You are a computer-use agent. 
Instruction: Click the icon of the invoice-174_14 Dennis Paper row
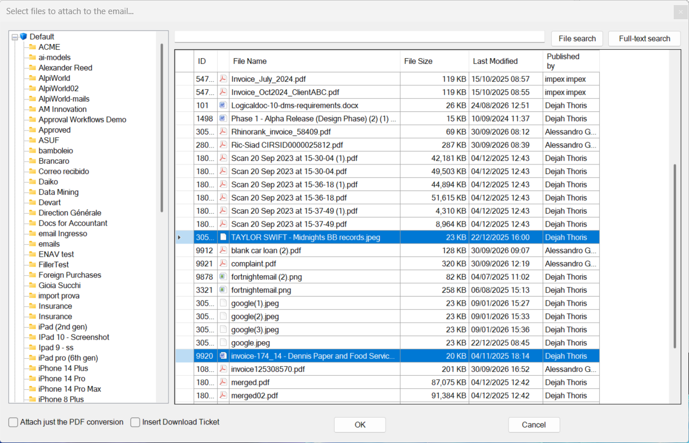coord(223,356)
